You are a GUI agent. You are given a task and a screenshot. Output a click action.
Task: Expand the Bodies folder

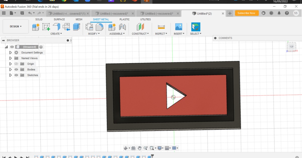10,69
